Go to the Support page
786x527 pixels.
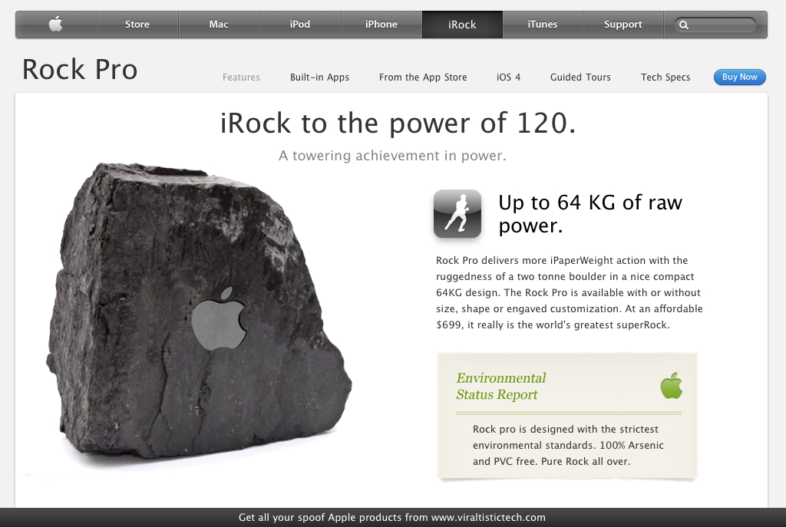[x=623, y=24]
